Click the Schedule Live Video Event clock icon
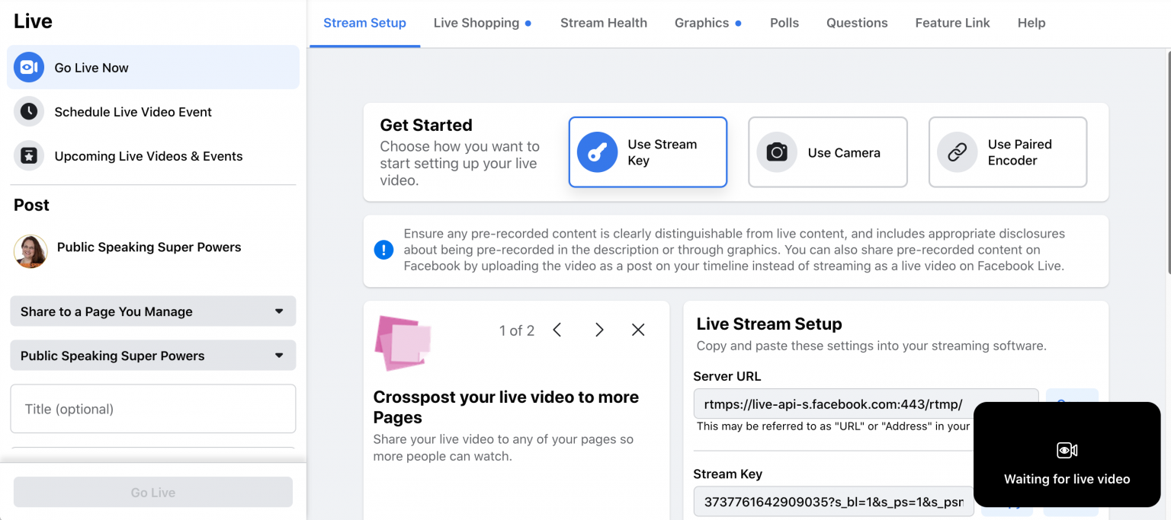Image resolution: width=1171 pixels, height=520 pixels. point(28,112)
